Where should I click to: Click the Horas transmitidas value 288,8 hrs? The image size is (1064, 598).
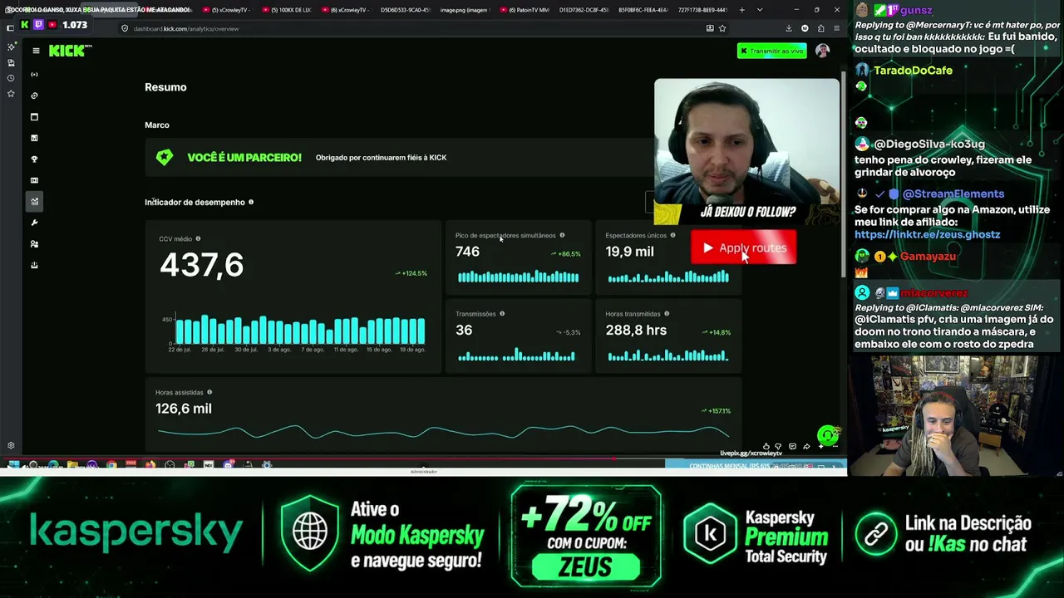point(636,330)
